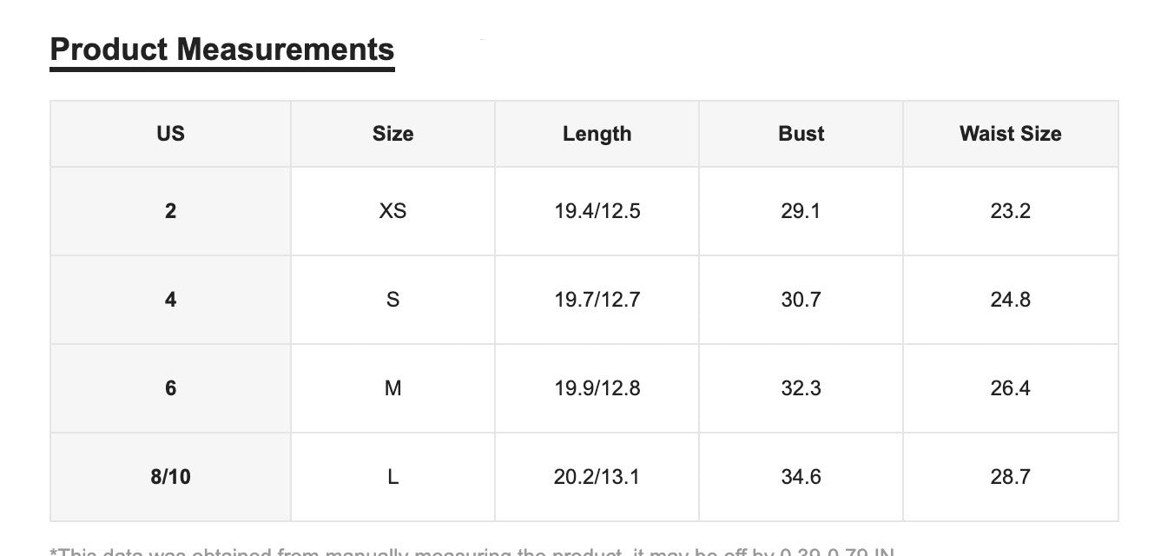Click the 28.7 waist size value

[x=1011, y=477]
